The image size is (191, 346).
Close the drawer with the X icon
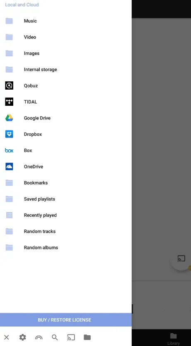coord(6,337)
